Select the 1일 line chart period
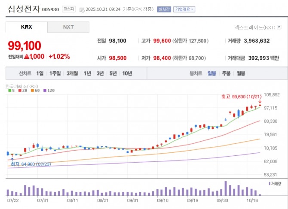288x209 pixels. (x=40, y=73)
